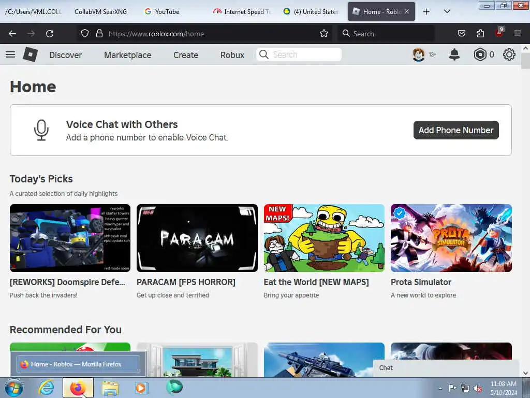
Task: Show site security padlock info
Action: click(99, 34)
